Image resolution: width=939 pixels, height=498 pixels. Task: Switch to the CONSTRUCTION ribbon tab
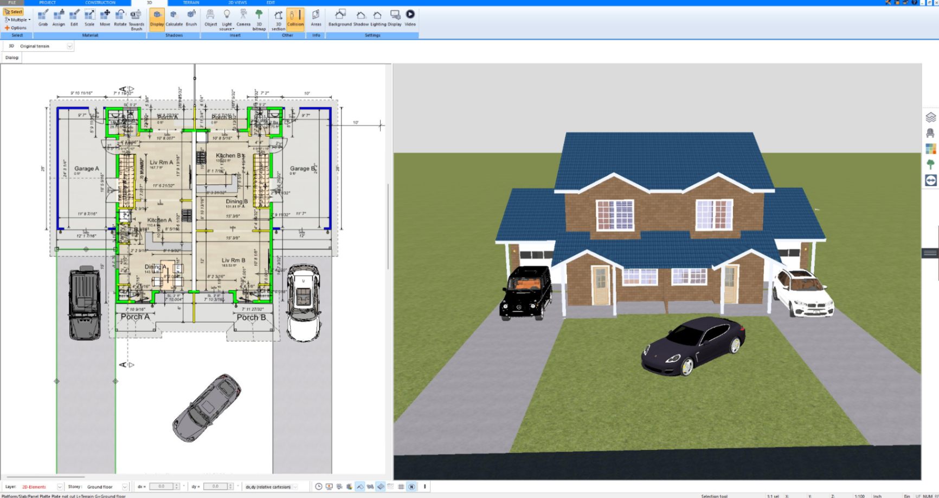[100, 3]
